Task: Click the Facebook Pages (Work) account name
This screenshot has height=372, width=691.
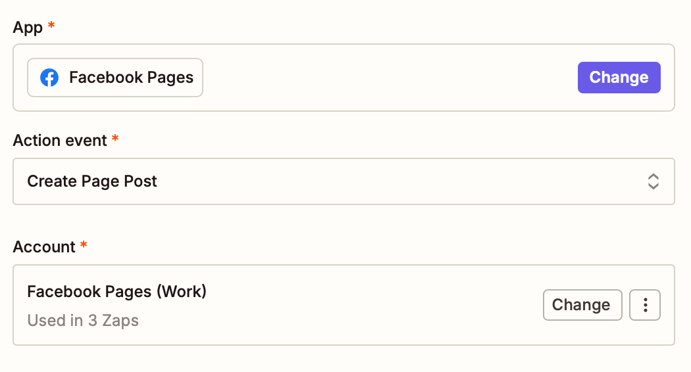Action: pyautogui.click(x=116, y=291)
